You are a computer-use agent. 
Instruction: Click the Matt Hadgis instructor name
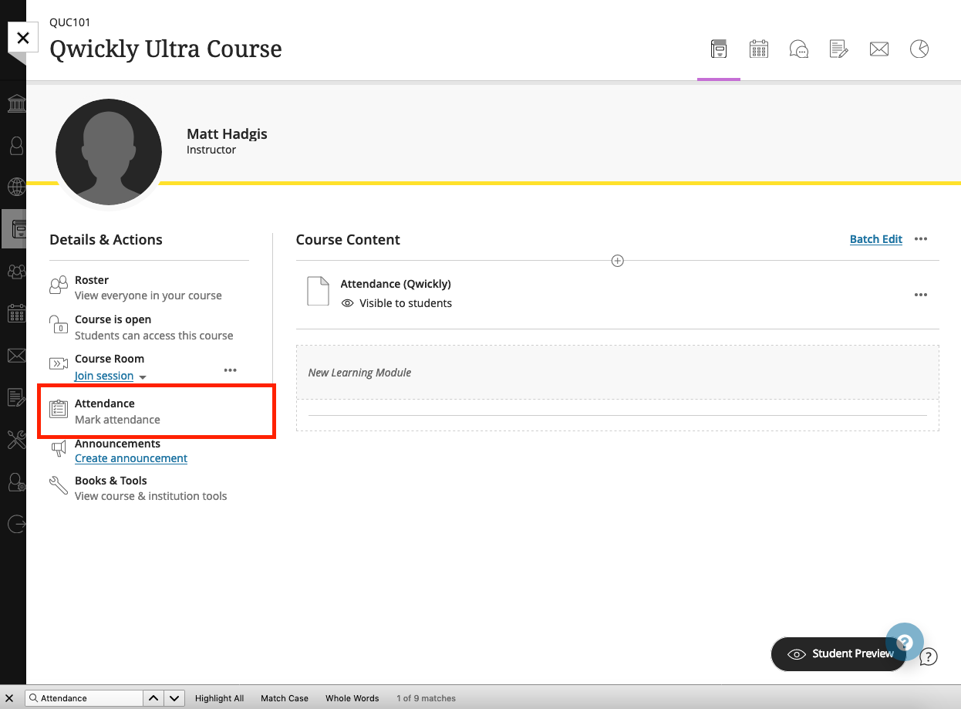[227, 133]
